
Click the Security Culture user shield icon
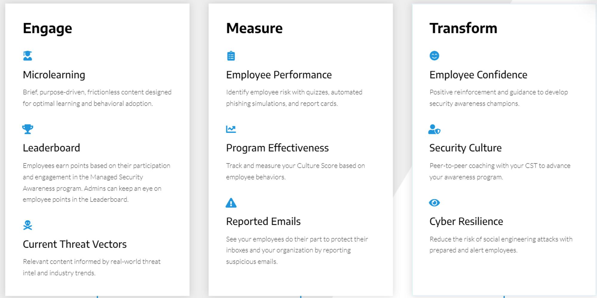coord(434,129)
